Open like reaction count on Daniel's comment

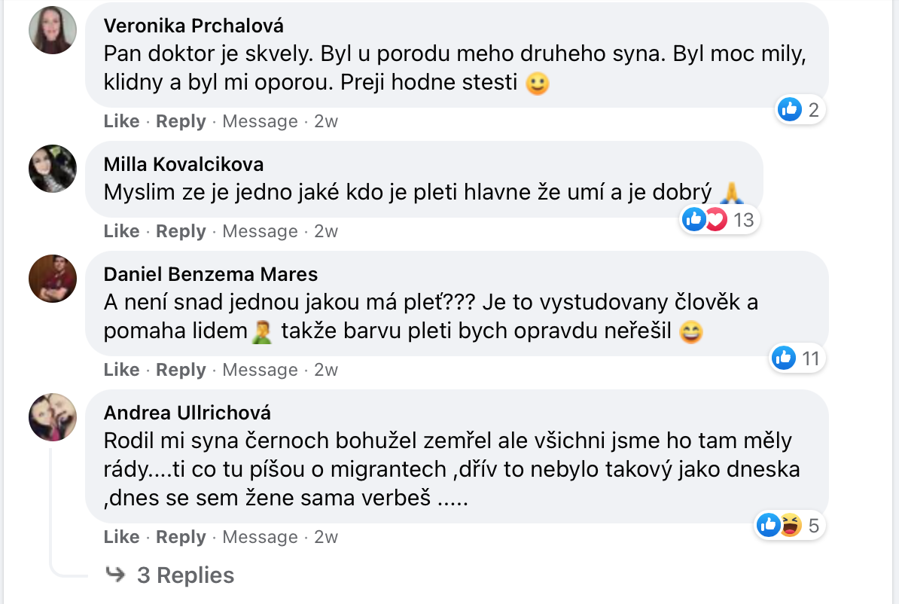point(797,358)
